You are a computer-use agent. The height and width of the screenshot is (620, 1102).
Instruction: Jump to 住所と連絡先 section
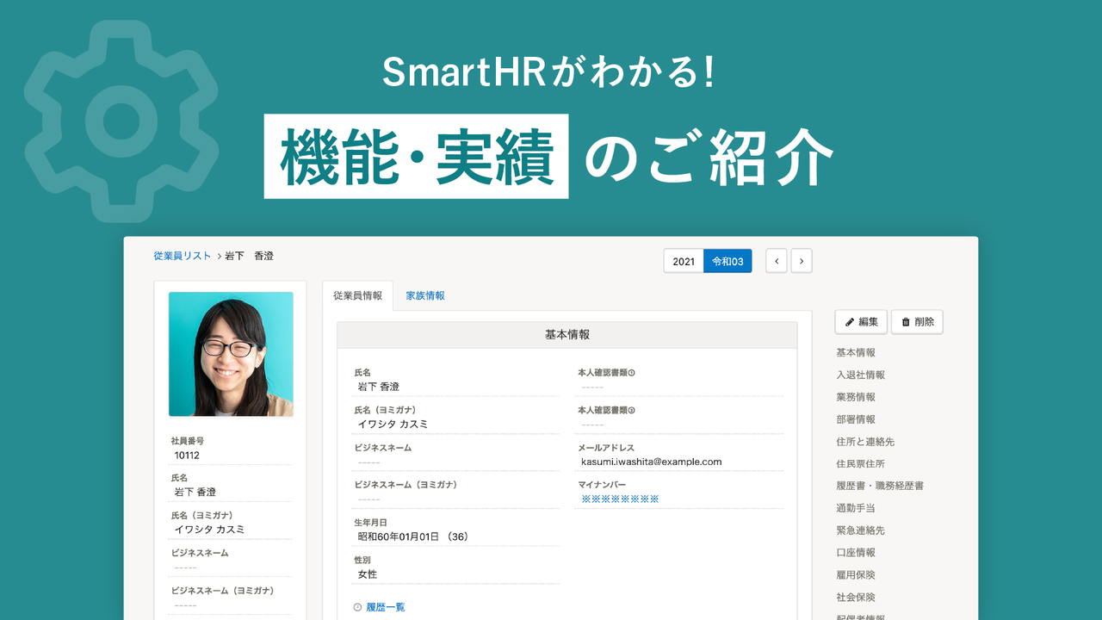(865, 442)
